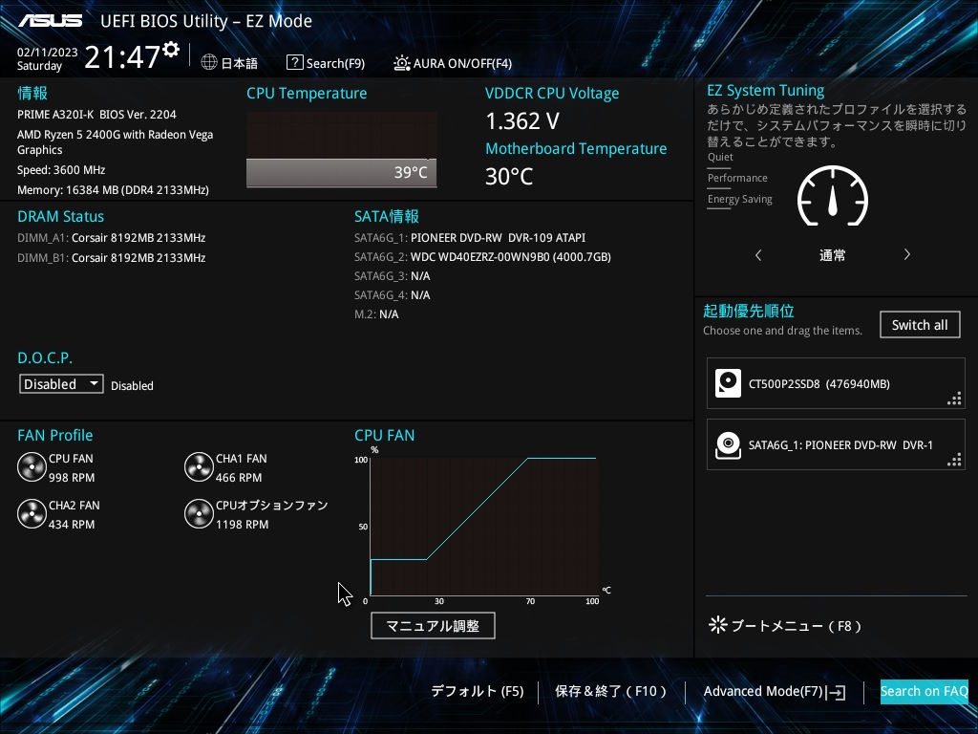The image size is (978, 734).
Task: Click the M.2 N/A row
Action: pyautogui.click(x=376, y=314)
